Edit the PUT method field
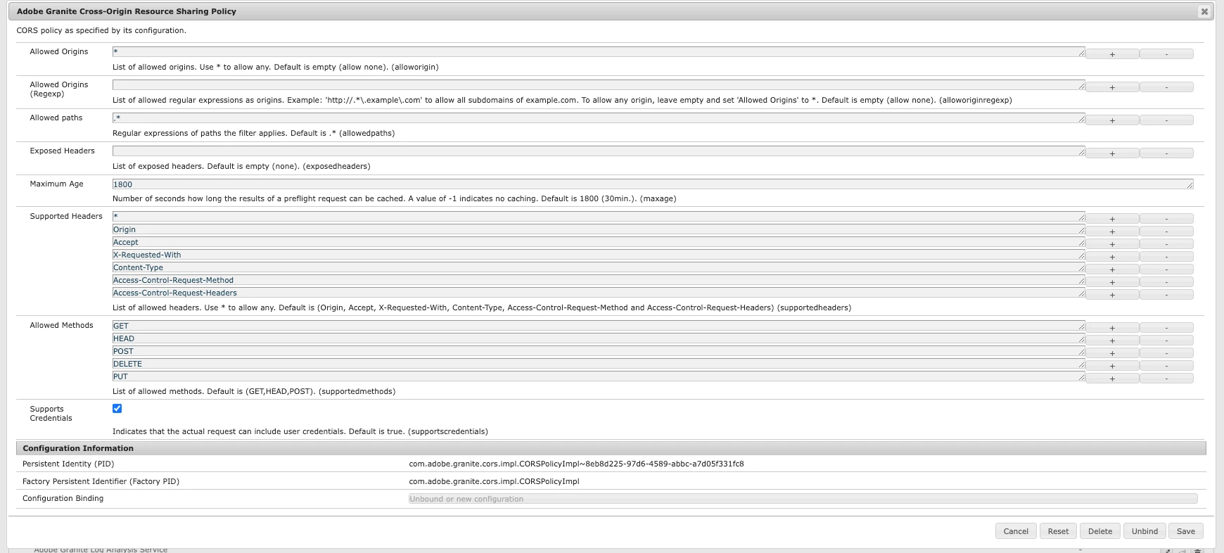Viewport: 1224px width, 553px height. click(x=599, y=376)
